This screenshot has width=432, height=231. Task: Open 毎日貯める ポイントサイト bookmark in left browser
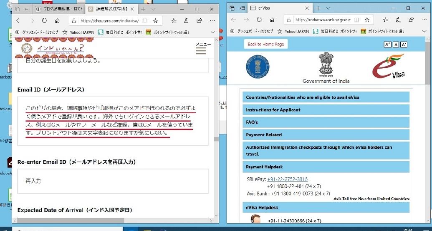(x=120, y=32)
